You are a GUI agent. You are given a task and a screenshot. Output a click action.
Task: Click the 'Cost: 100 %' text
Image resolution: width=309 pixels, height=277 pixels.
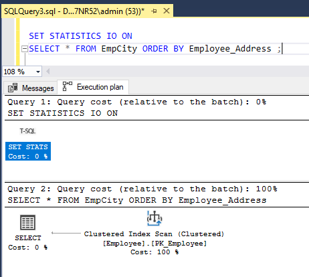[x=154, y=252]
